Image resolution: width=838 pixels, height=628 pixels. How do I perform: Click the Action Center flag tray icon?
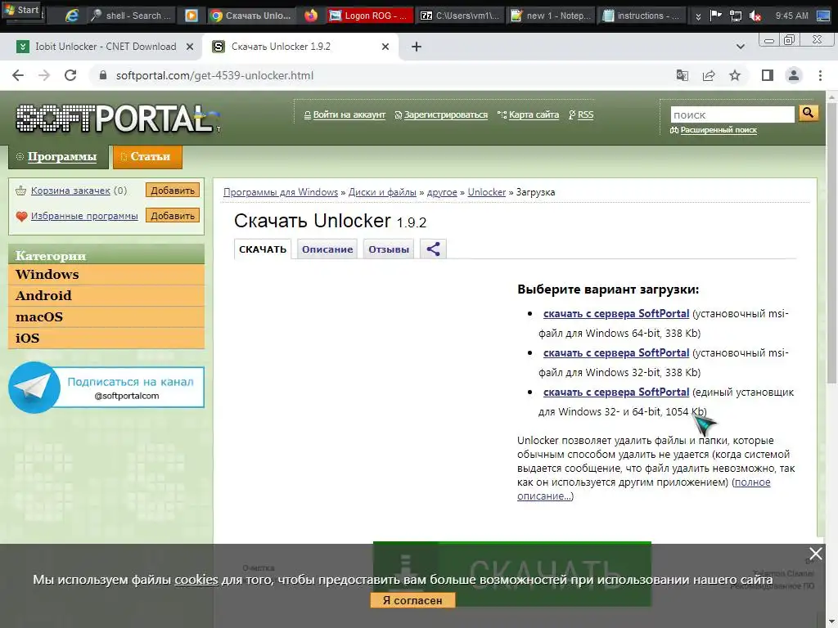click(x=715, y=16)
